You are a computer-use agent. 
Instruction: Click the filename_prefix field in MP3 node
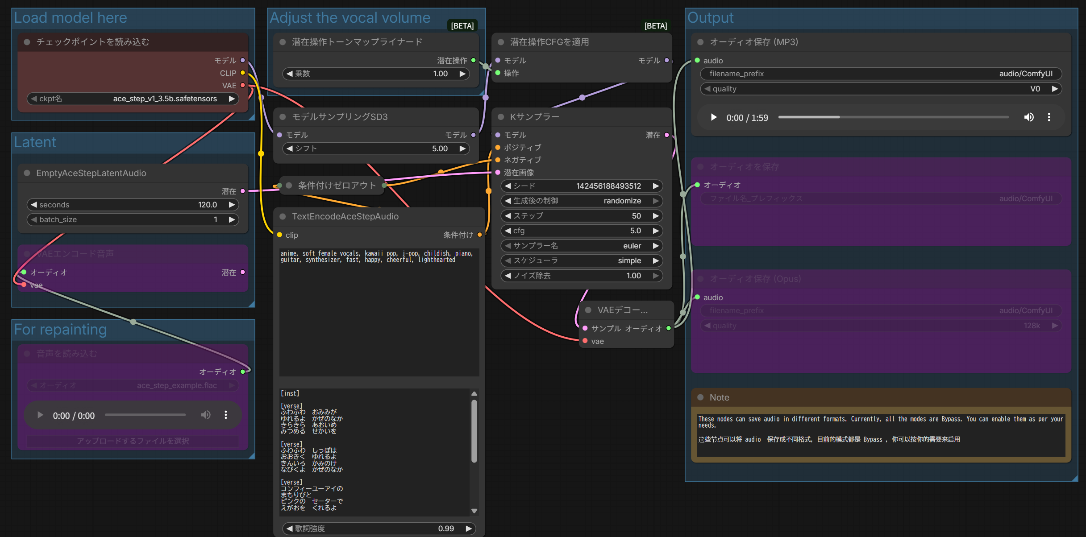pyautogui.click(x=880, y=74)
